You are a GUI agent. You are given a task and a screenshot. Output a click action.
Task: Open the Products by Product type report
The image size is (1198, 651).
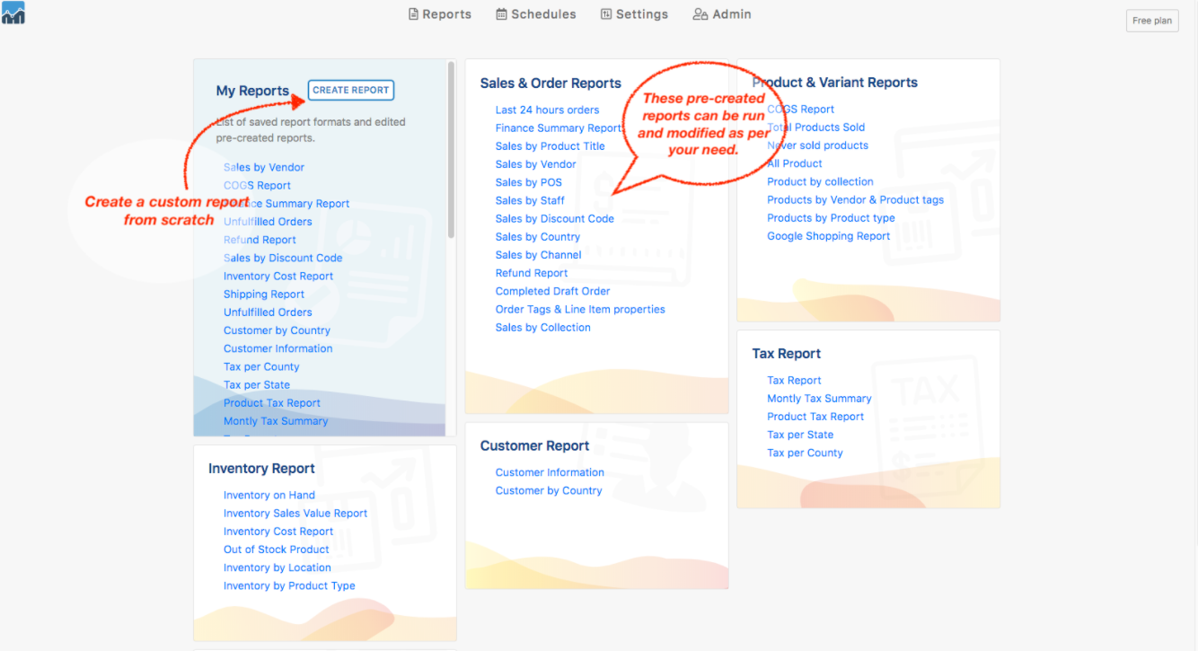pos(831,218)
